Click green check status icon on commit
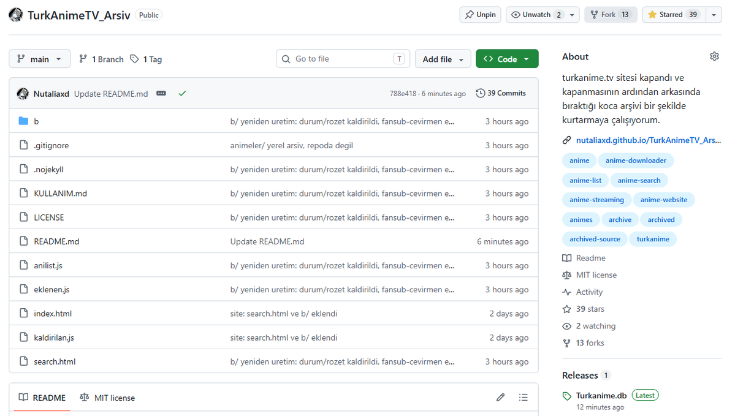Viewport: 735px width, 416px height. click(x=182, y=93)
